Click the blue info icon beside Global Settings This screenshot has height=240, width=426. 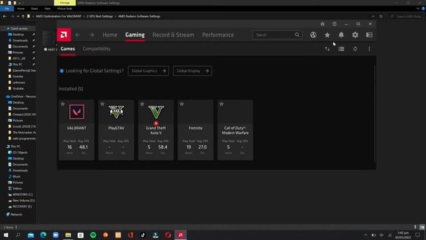click(62, 71)
